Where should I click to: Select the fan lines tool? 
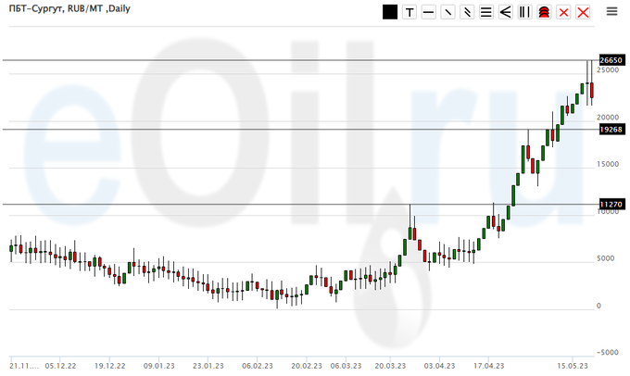[505, 12]
